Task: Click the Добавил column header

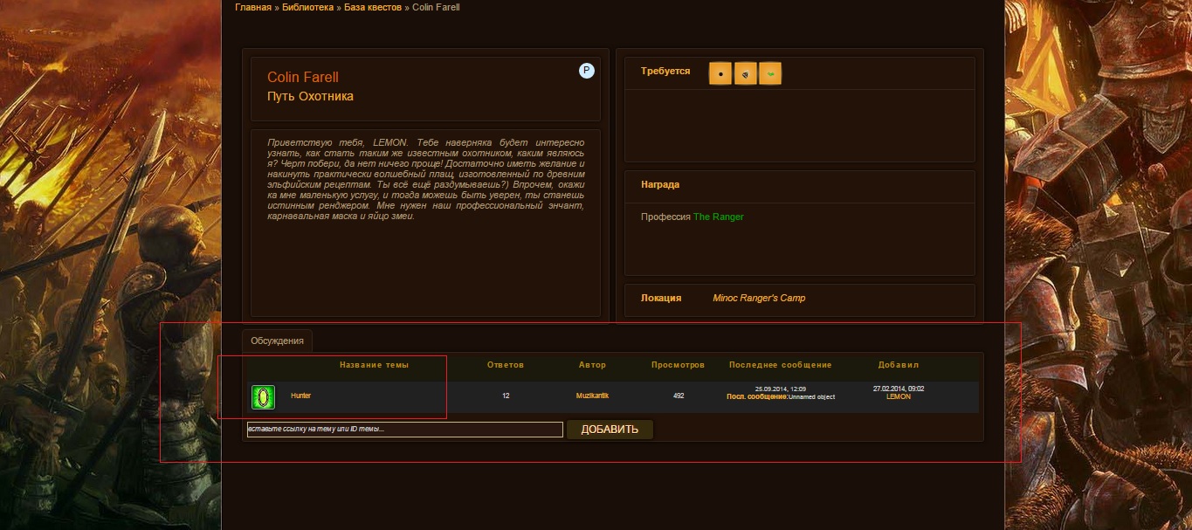Action: click(899, 365)
